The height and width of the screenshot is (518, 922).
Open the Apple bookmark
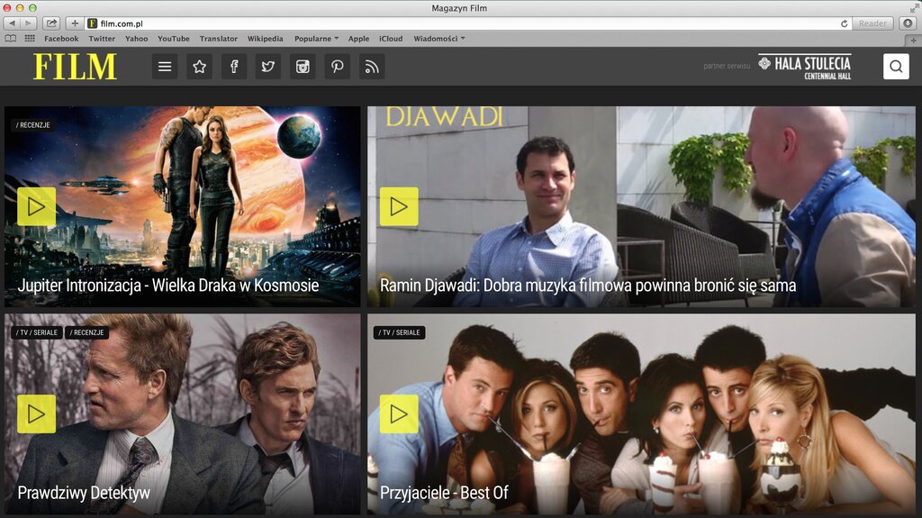(x=358, y=39)
